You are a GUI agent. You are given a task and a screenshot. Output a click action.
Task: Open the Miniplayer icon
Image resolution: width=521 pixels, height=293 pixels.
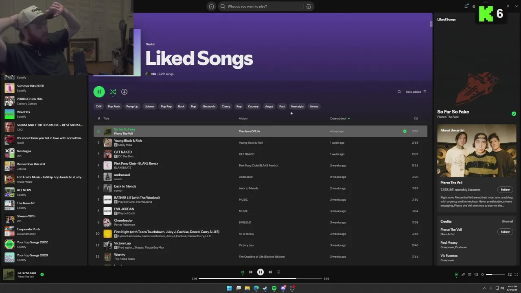(510, 275)
